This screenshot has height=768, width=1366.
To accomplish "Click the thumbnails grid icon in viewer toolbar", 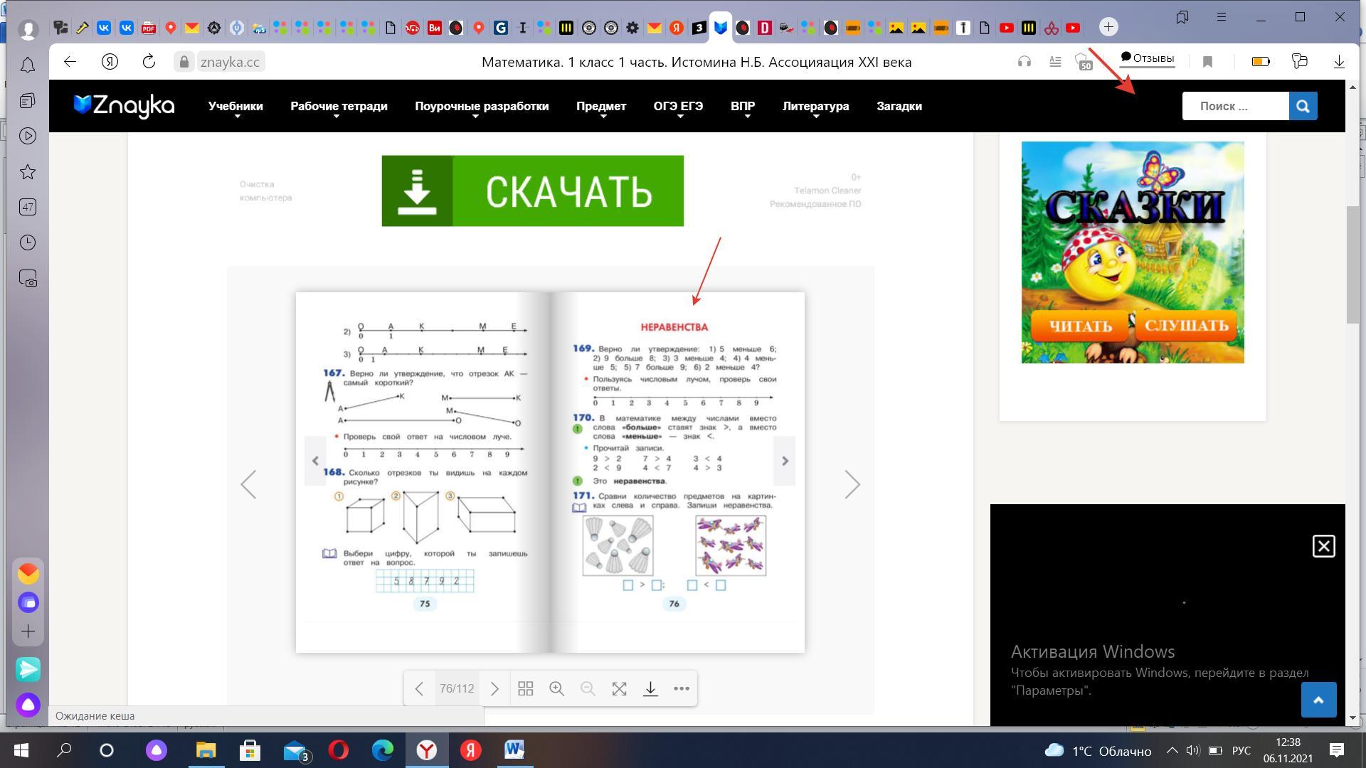I will [526, 688].
